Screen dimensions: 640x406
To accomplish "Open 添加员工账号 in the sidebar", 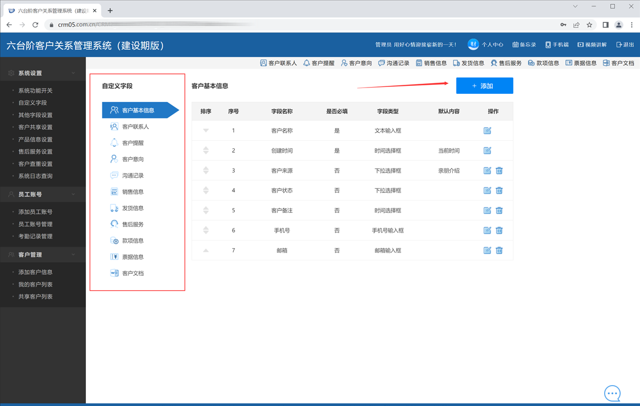I will 35,212.
